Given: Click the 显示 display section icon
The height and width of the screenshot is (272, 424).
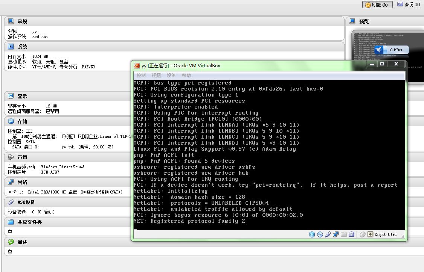Looking at the screenshot, I should 11,96.
